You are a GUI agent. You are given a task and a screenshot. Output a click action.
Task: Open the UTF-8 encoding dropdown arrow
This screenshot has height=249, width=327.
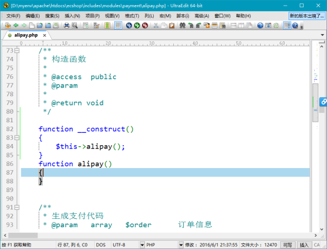pos(142,245)
